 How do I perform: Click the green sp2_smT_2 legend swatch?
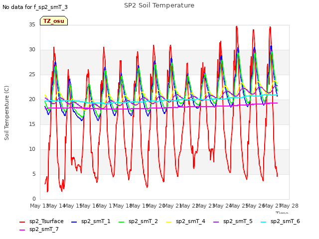pyautogui.click(x=121, y=222)
